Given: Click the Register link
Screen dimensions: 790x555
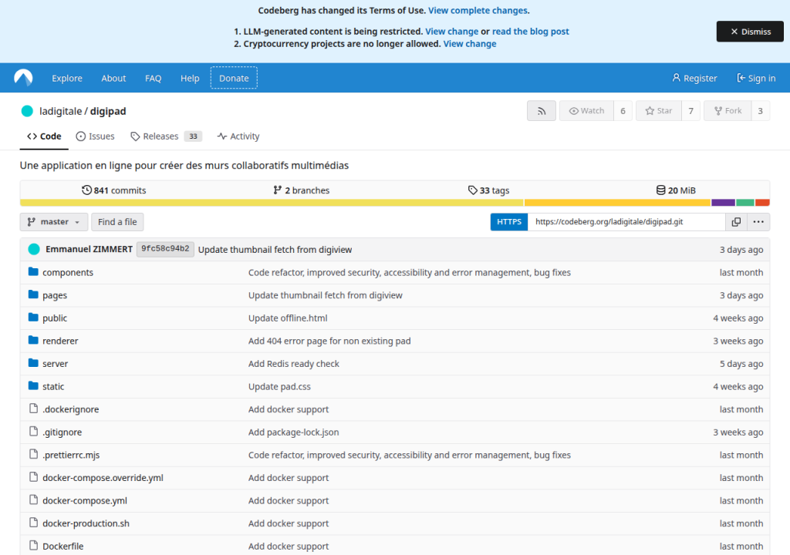Looking at the screenshot, I should point(695,78).
